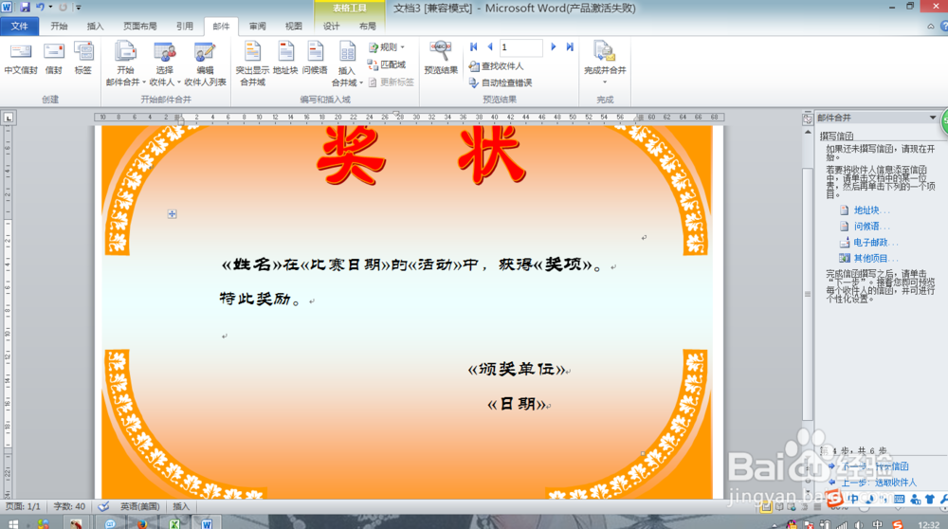The width and height of the screenshot is (948, 529).
Task: Go to previous record arrow
Action: 490,46
